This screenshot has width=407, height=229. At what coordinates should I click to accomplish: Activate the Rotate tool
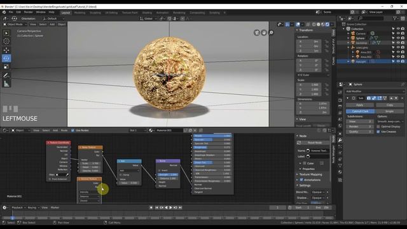[x=6, y=58]
